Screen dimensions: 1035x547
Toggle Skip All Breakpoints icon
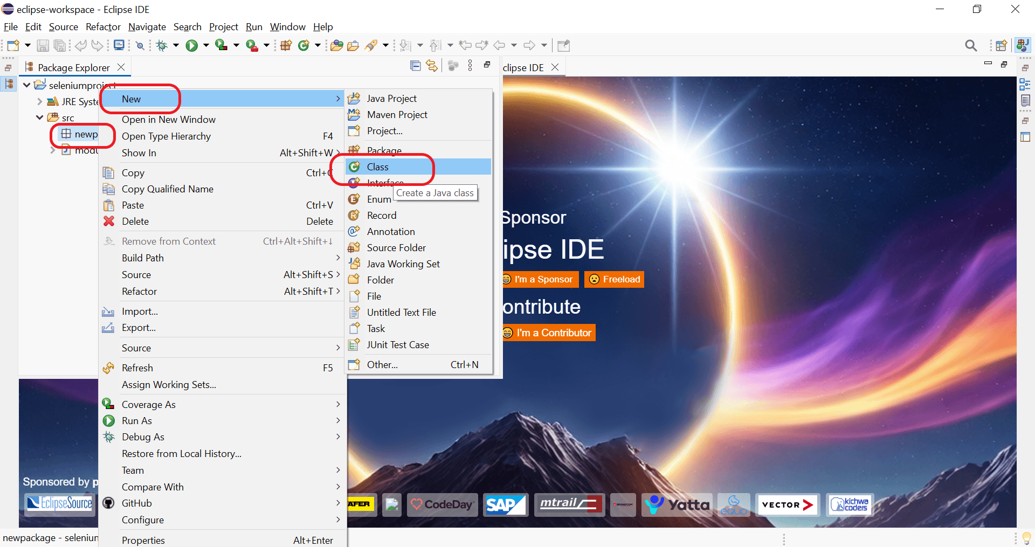140,46
